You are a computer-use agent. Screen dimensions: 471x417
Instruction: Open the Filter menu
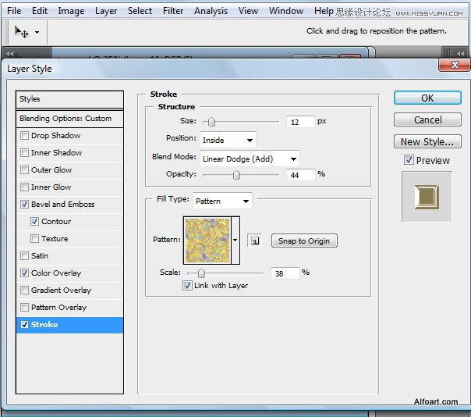pos(173,11)
